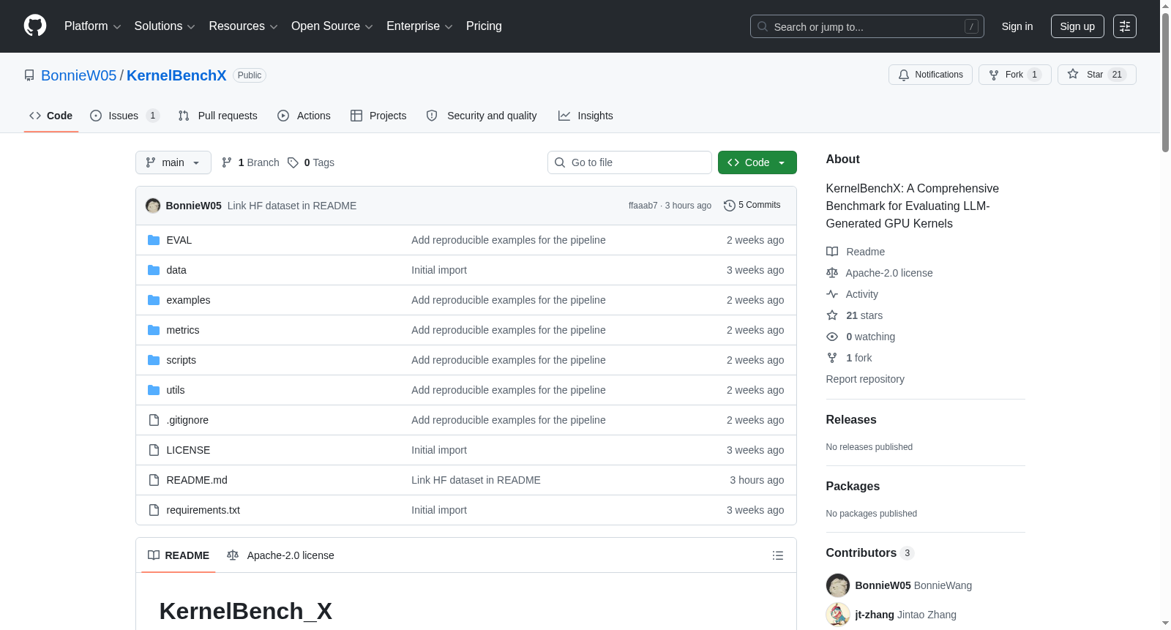Click Report repository link

tap(865, 379)
